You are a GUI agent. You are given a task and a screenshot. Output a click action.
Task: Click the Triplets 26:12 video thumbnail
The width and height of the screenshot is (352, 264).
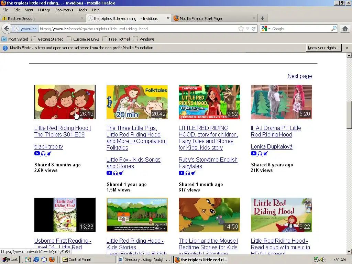pos(65,102)
